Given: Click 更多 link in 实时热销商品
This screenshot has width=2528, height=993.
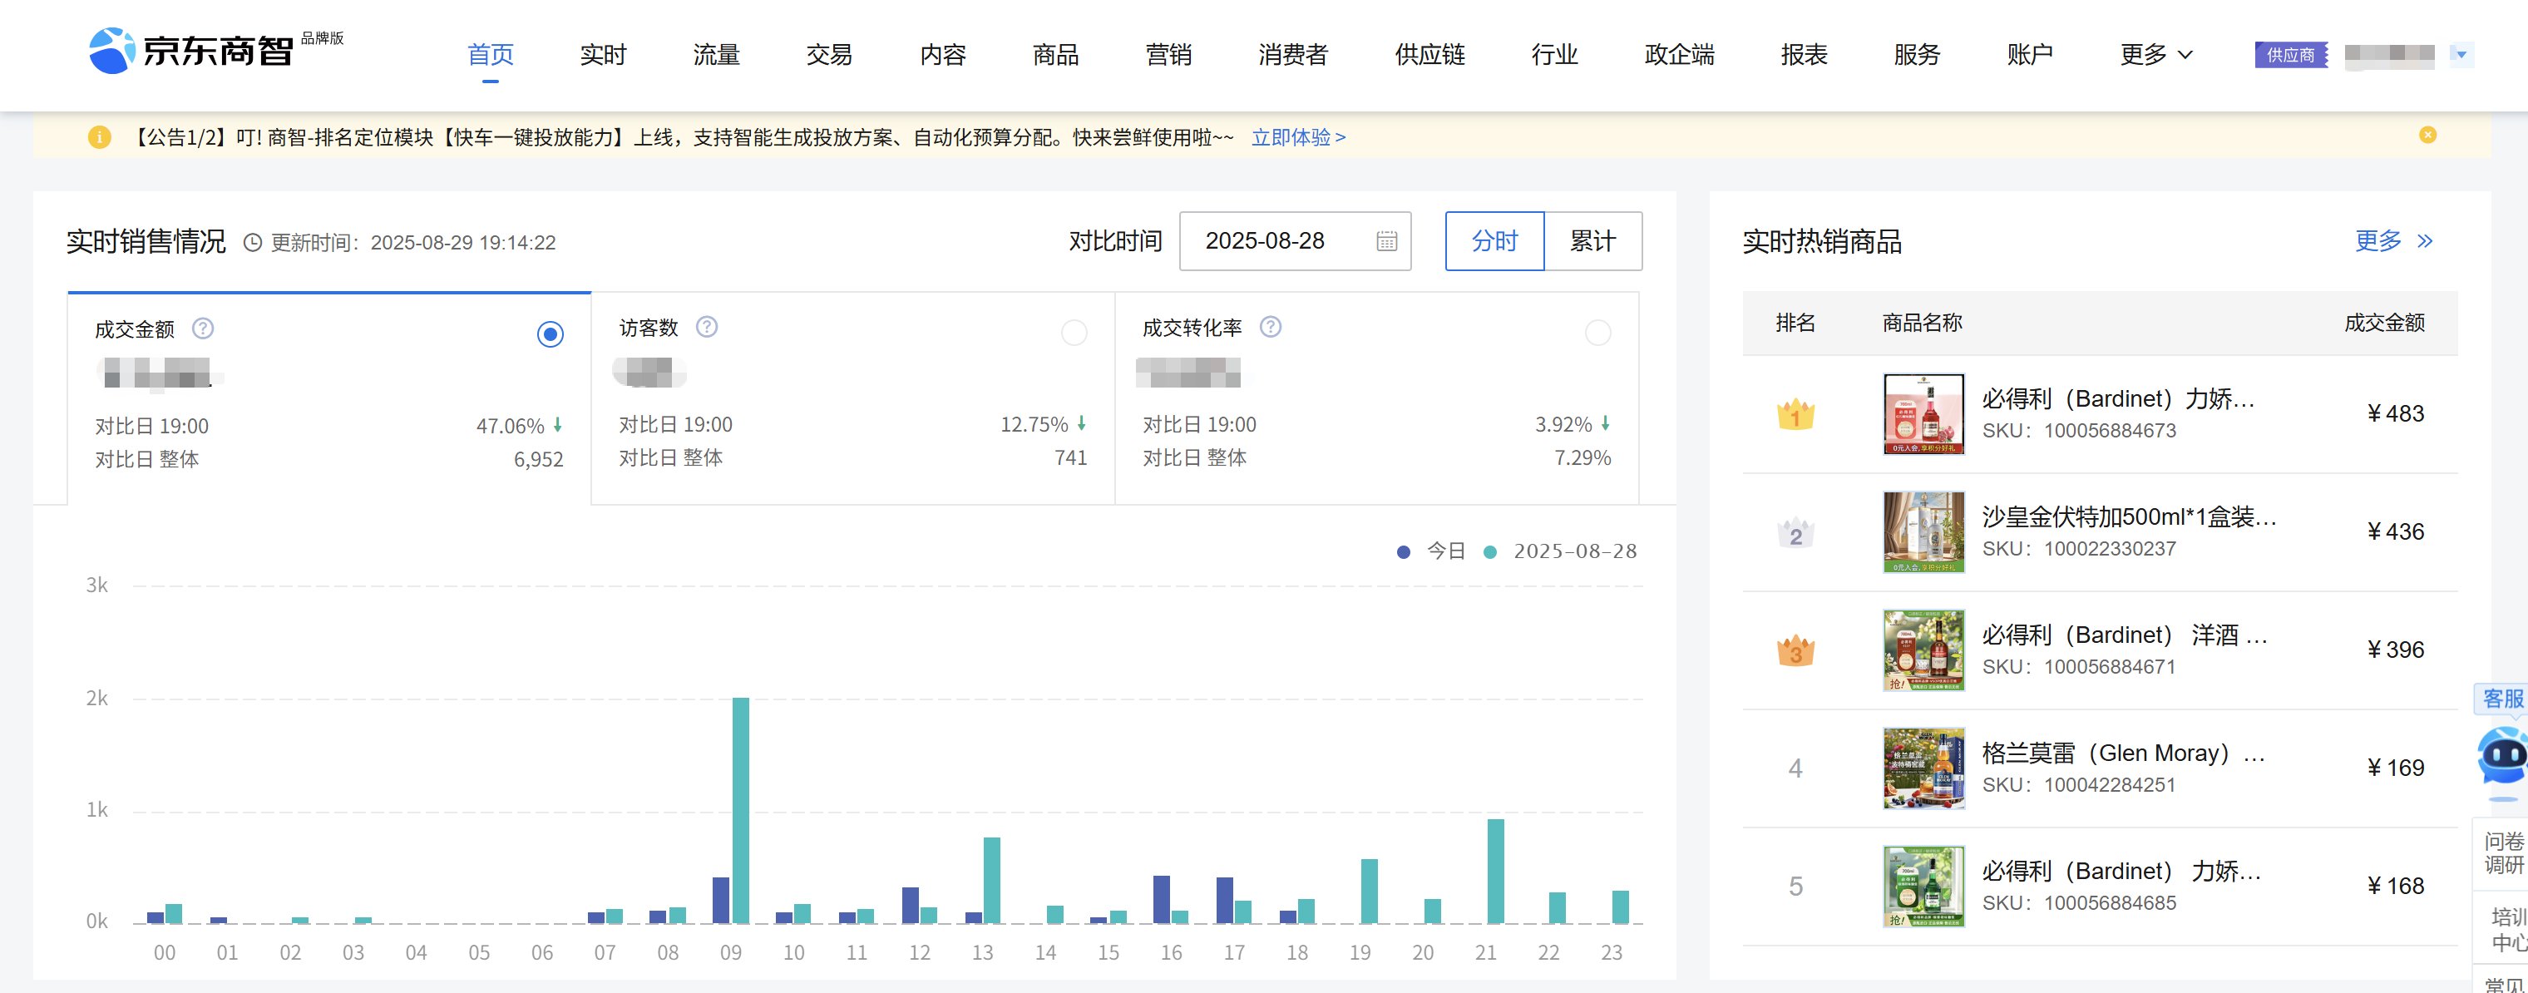Looking at the screenshot, I should pos(2377,241).
